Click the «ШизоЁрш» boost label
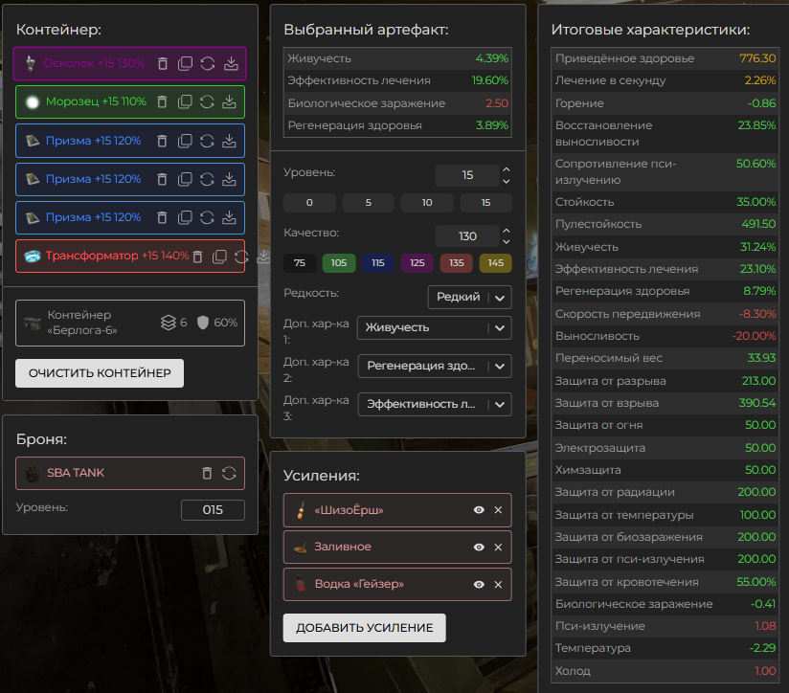Screen dimensions: 789x693 coord(349,510)
